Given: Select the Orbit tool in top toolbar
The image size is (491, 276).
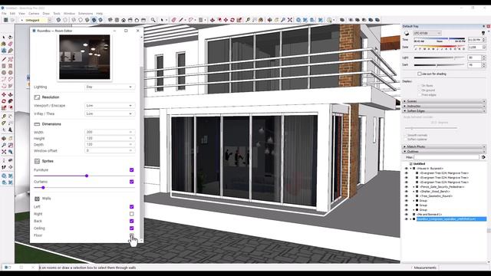Looking at the screenshot, I should pos(269,20).
